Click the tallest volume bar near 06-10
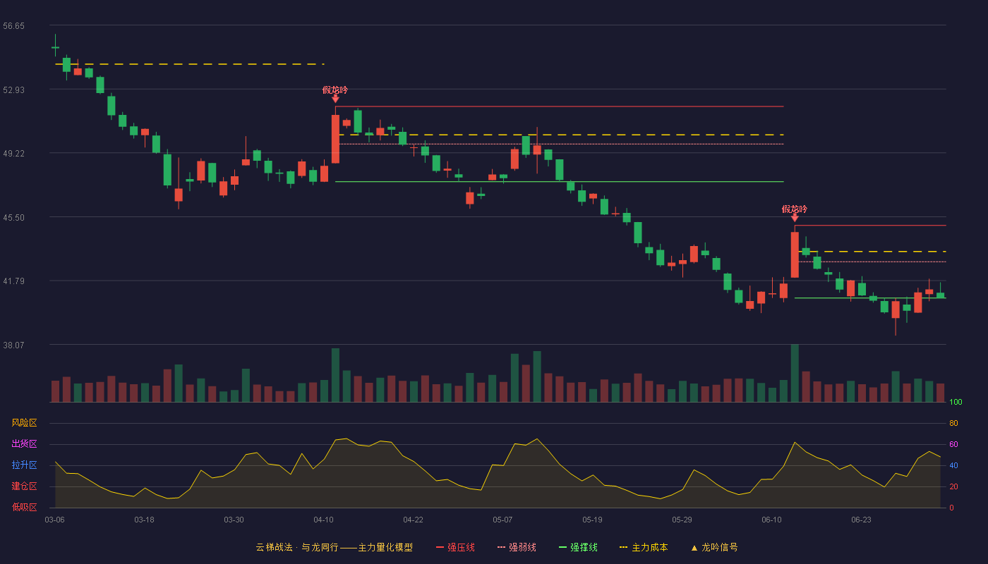 pos(795,373)
